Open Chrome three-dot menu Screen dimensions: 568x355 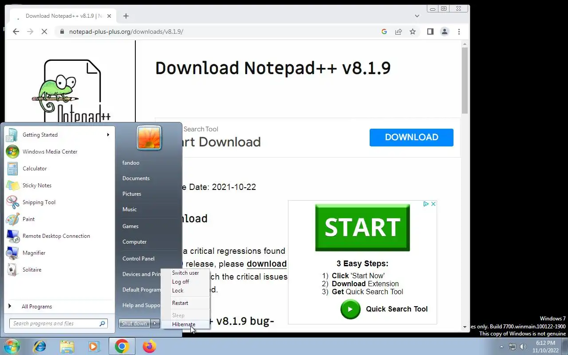pos(459,32)
